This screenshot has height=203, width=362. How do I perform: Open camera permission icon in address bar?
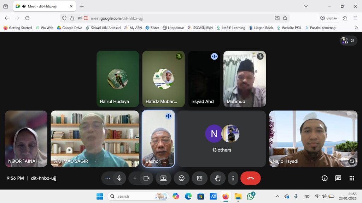click(x=86, y=18)
